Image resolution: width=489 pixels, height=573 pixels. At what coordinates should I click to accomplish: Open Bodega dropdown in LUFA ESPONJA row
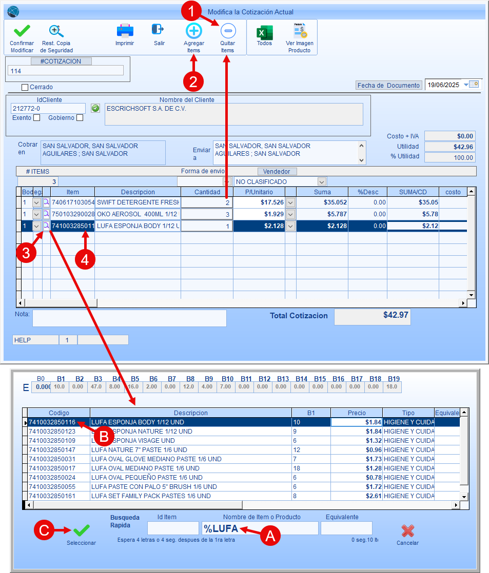point(36,226)
